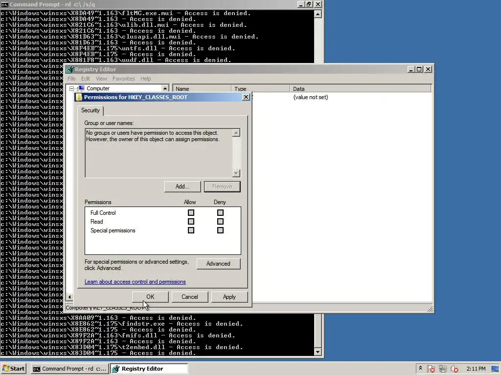This screenshot has width=501, height=375.
Task: Click scroll up arrow in Command Prompt window
Action: coord(318,14)
